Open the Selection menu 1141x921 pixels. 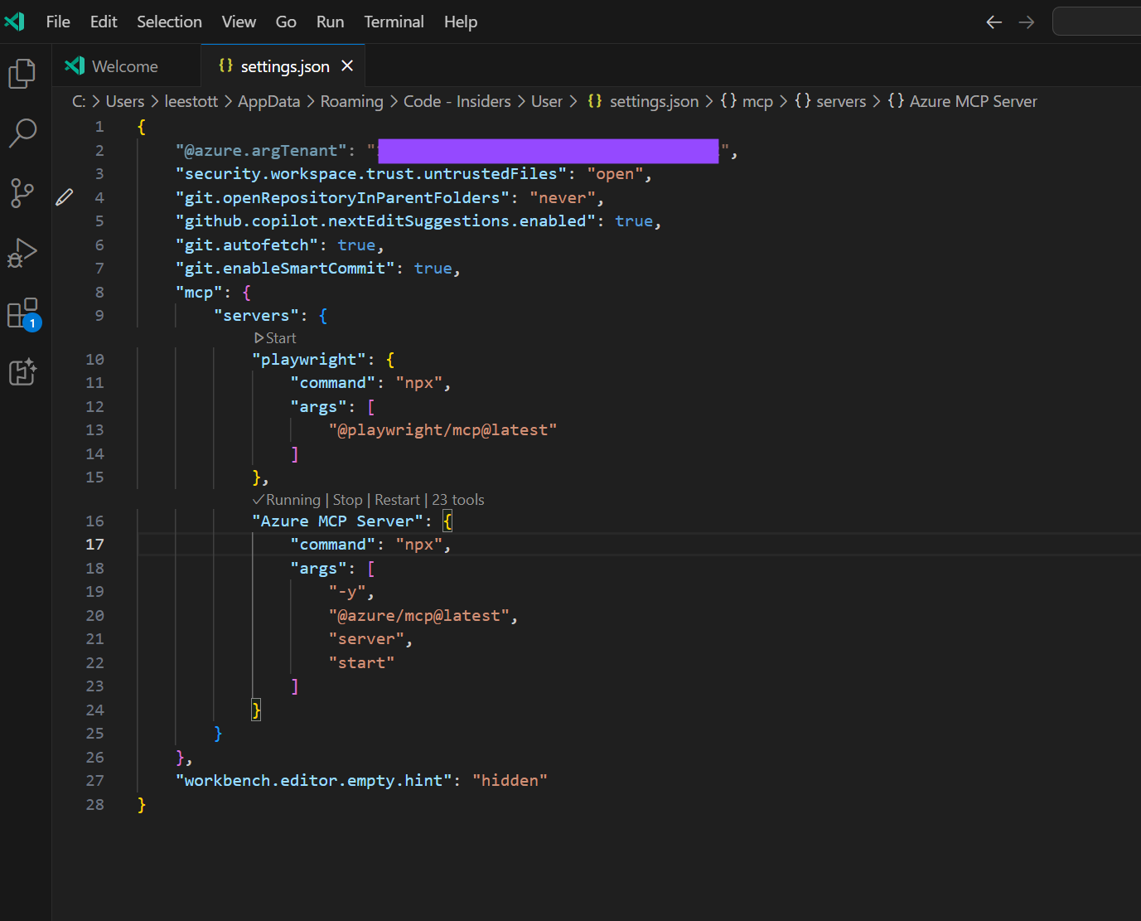(x=169, y=22)
